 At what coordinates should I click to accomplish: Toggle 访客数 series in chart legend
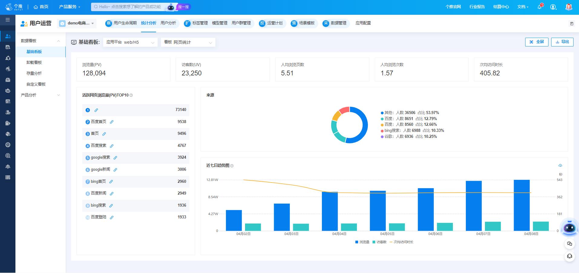(379, 242)
